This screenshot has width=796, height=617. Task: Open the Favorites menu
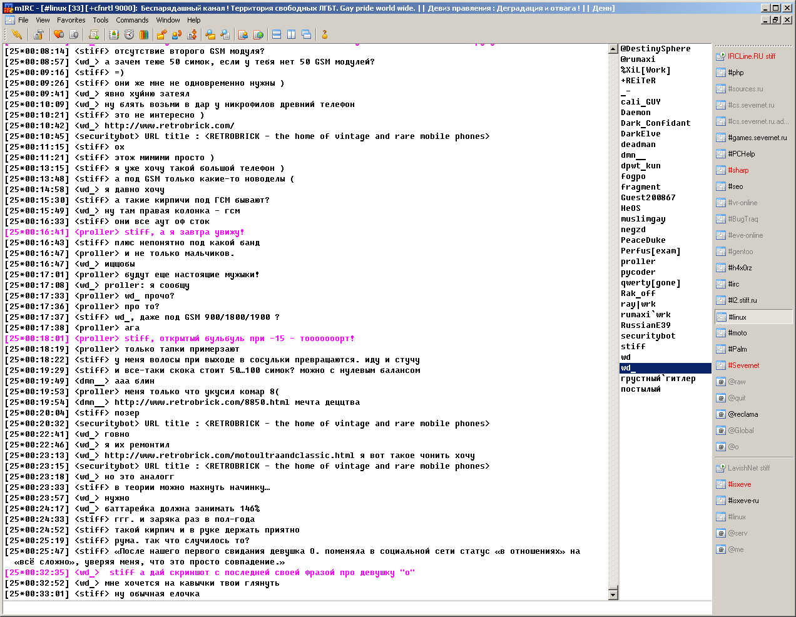[x=71, y=20]
